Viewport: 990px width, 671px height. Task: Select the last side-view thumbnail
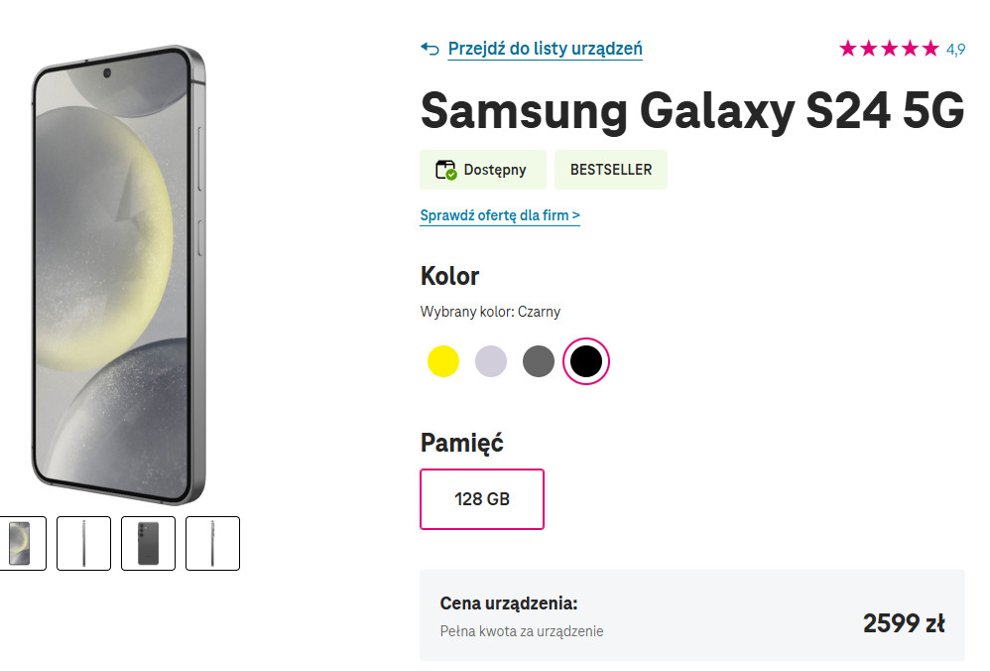212,543
